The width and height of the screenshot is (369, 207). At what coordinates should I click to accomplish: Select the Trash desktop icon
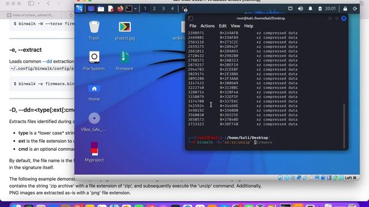tap(94, 30)
